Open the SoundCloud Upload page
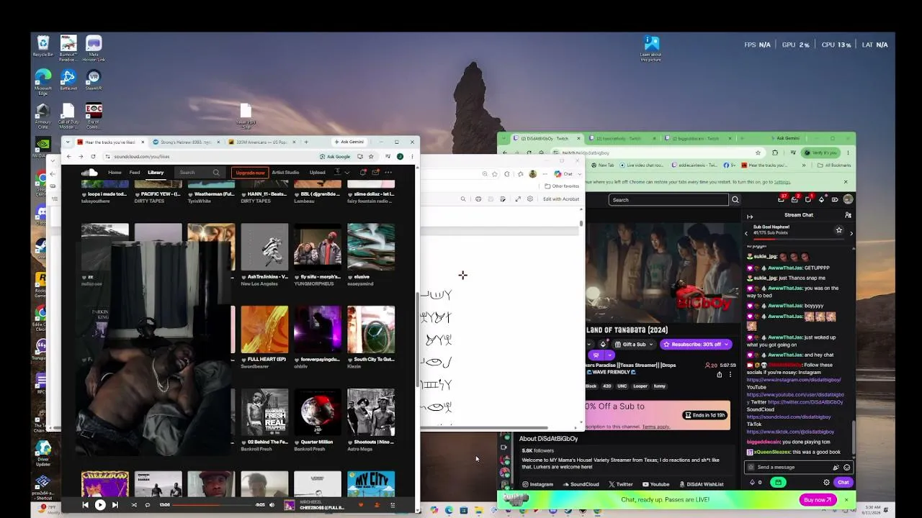The image size is (922, 518). coord(318,173)
